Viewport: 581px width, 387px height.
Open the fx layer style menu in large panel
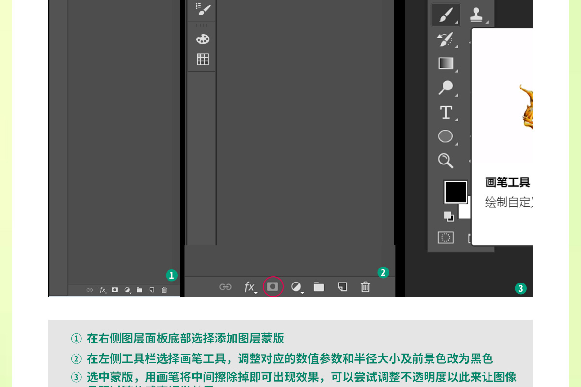click(x=250, y=287)
